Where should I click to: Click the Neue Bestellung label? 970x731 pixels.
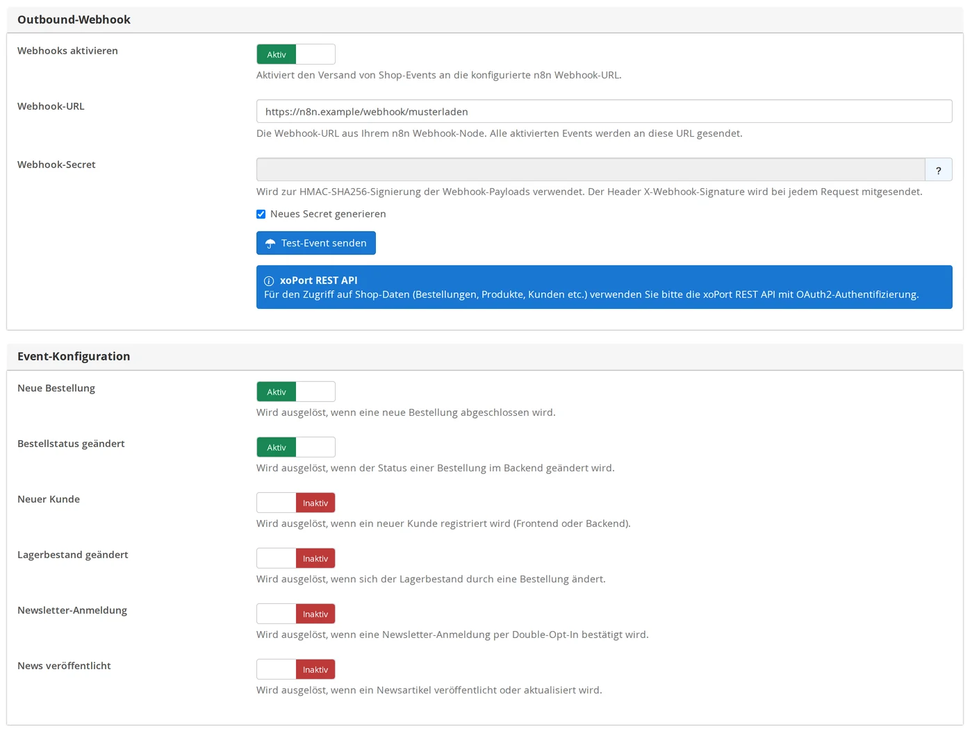[x=56, y=388]
